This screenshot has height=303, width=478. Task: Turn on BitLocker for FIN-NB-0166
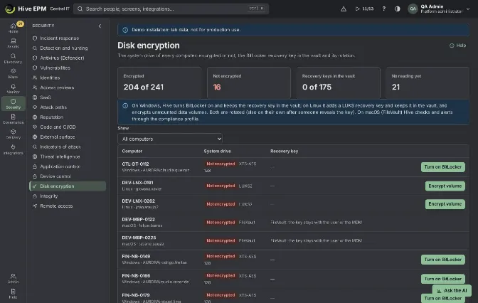[x=443, y=279]
